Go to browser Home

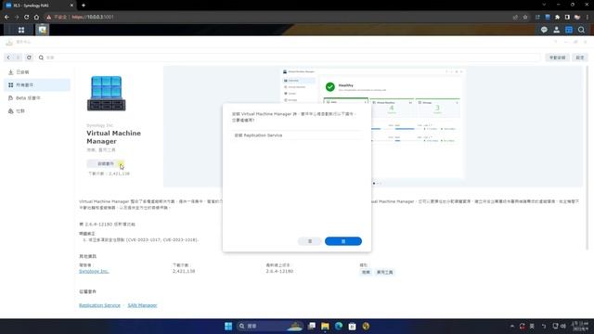coord(36,17)
